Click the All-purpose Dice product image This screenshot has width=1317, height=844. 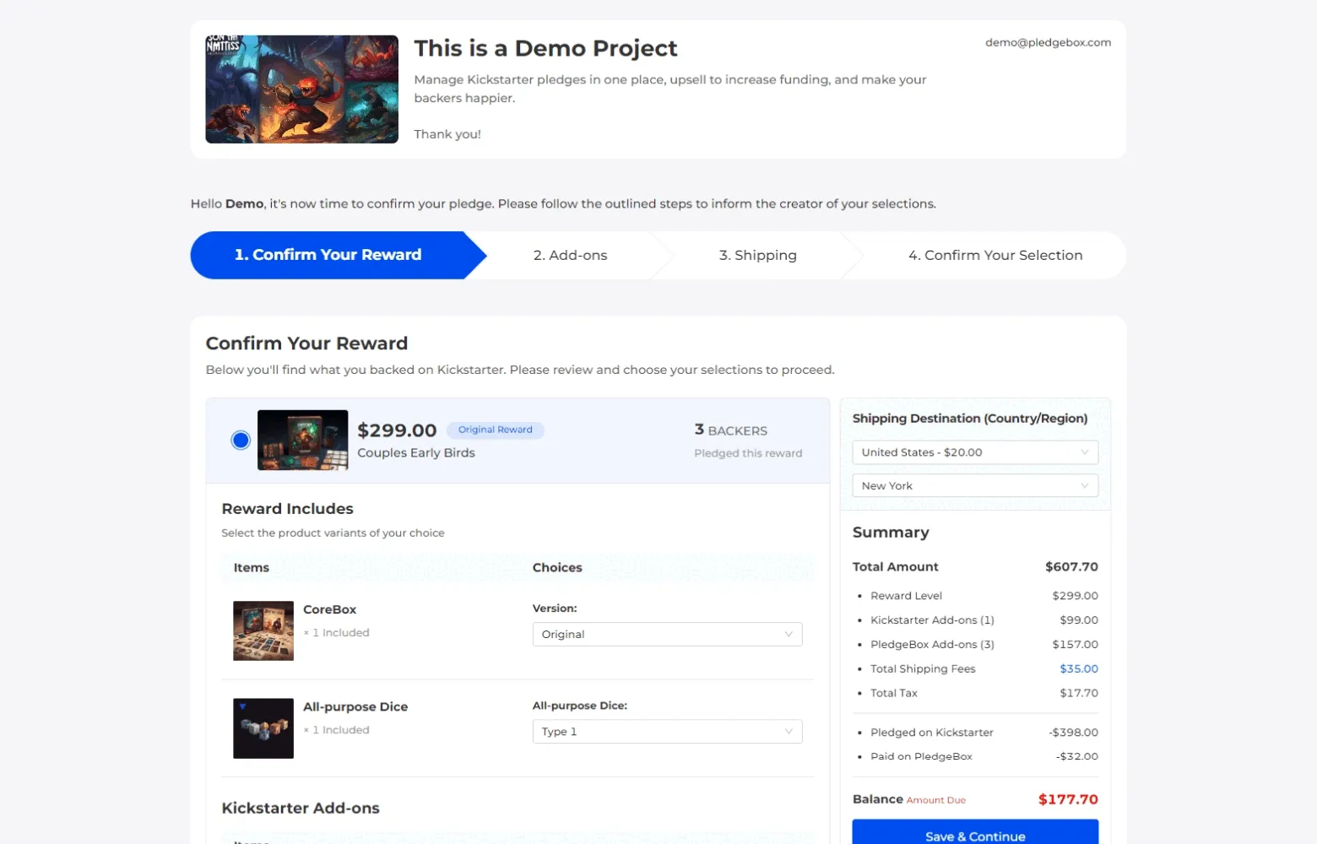263,728
